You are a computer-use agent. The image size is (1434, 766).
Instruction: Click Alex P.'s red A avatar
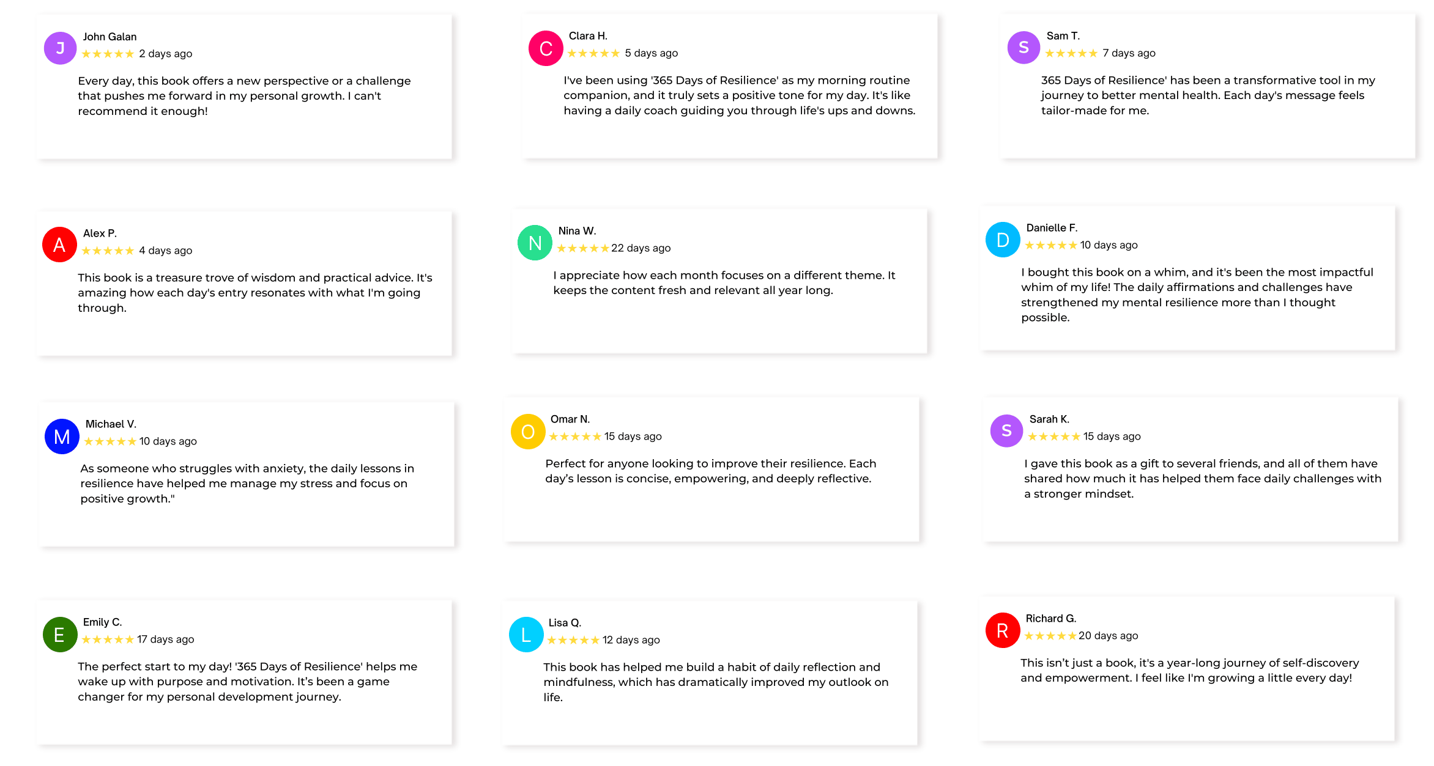[59, 245]
